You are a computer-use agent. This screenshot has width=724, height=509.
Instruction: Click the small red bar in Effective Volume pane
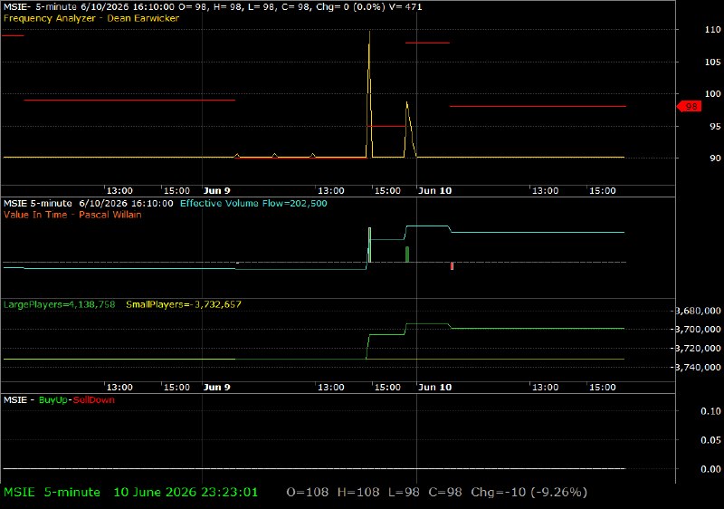452,266
